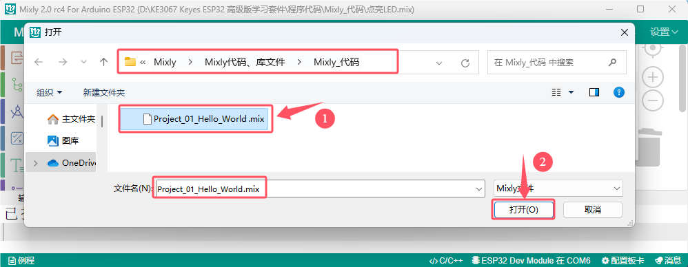Screen dimensions: 688x267
Task: Open 配置板卡 board configuration
Action: pyautogui.click(x=623, y=260)
